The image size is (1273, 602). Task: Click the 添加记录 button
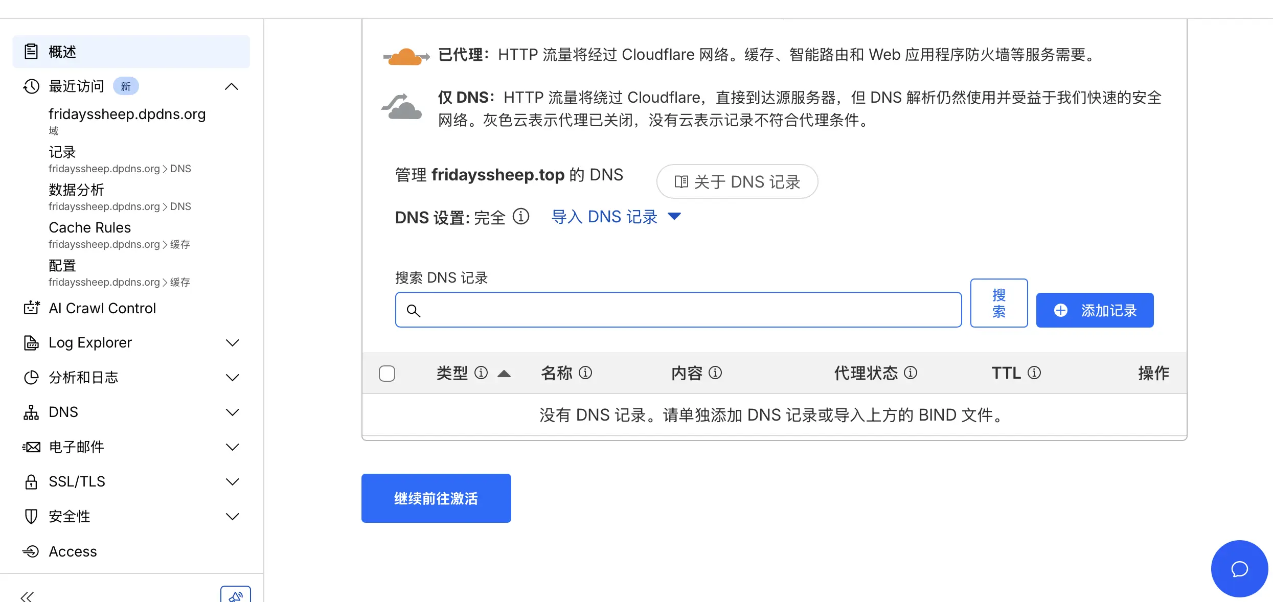tap(1095, 310)
